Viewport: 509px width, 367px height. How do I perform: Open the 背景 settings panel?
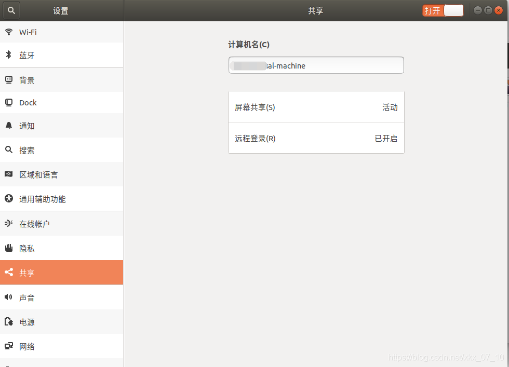tap(62, 80)
